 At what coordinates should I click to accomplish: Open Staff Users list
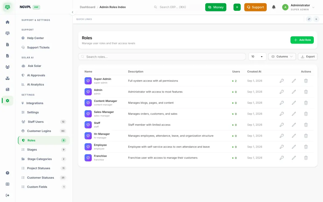pyautogui.click(x=44, y=122)
